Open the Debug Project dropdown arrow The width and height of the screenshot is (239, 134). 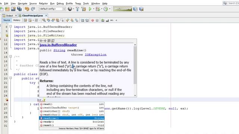[102, 9]
